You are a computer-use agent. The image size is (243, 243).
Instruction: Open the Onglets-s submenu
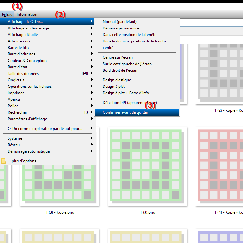[47, 80]
